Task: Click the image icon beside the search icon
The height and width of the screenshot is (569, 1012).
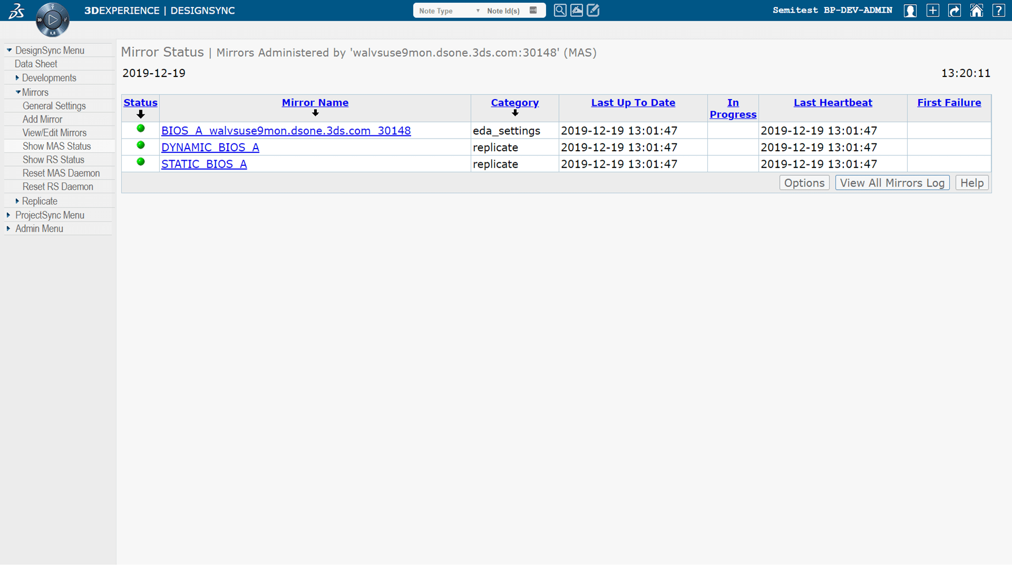Action: point(577,11)
